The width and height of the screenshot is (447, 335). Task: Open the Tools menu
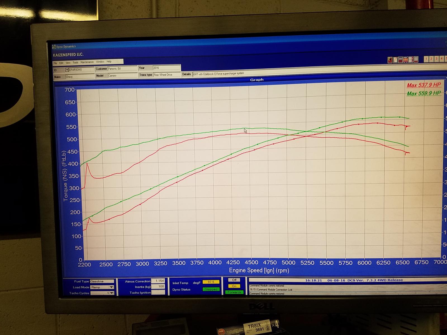coord(75,63)
